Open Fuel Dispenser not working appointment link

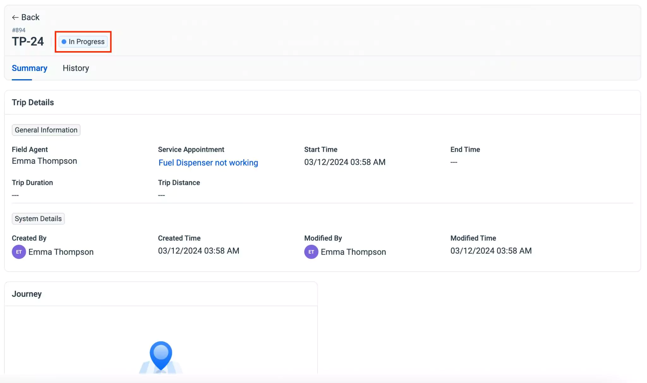point(208,162)
